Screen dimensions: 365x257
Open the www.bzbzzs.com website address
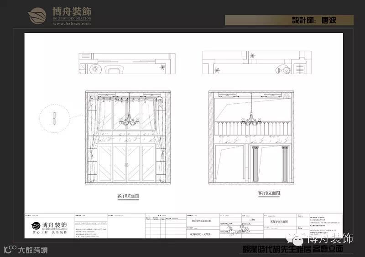[x=72, y=24]
